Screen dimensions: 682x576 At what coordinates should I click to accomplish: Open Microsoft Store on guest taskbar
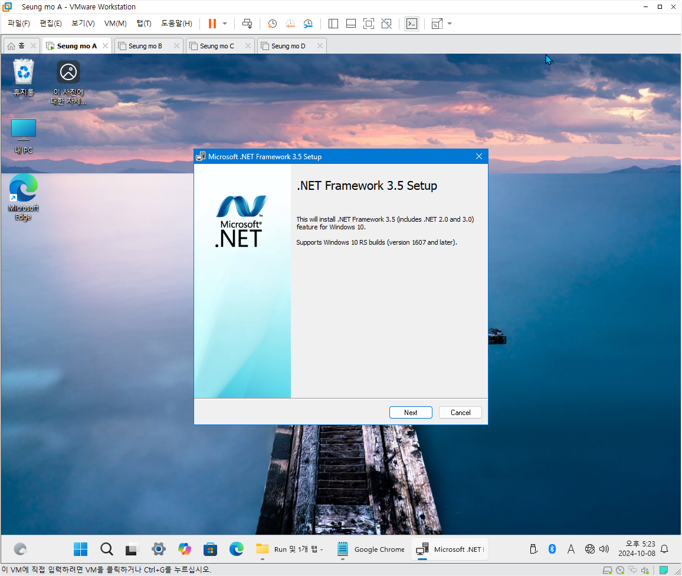pyautogui.click(x=210, y=549)
